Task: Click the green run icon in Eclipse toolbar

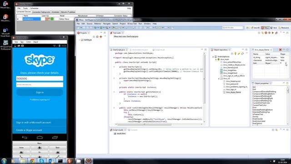Action: (101, 28)
